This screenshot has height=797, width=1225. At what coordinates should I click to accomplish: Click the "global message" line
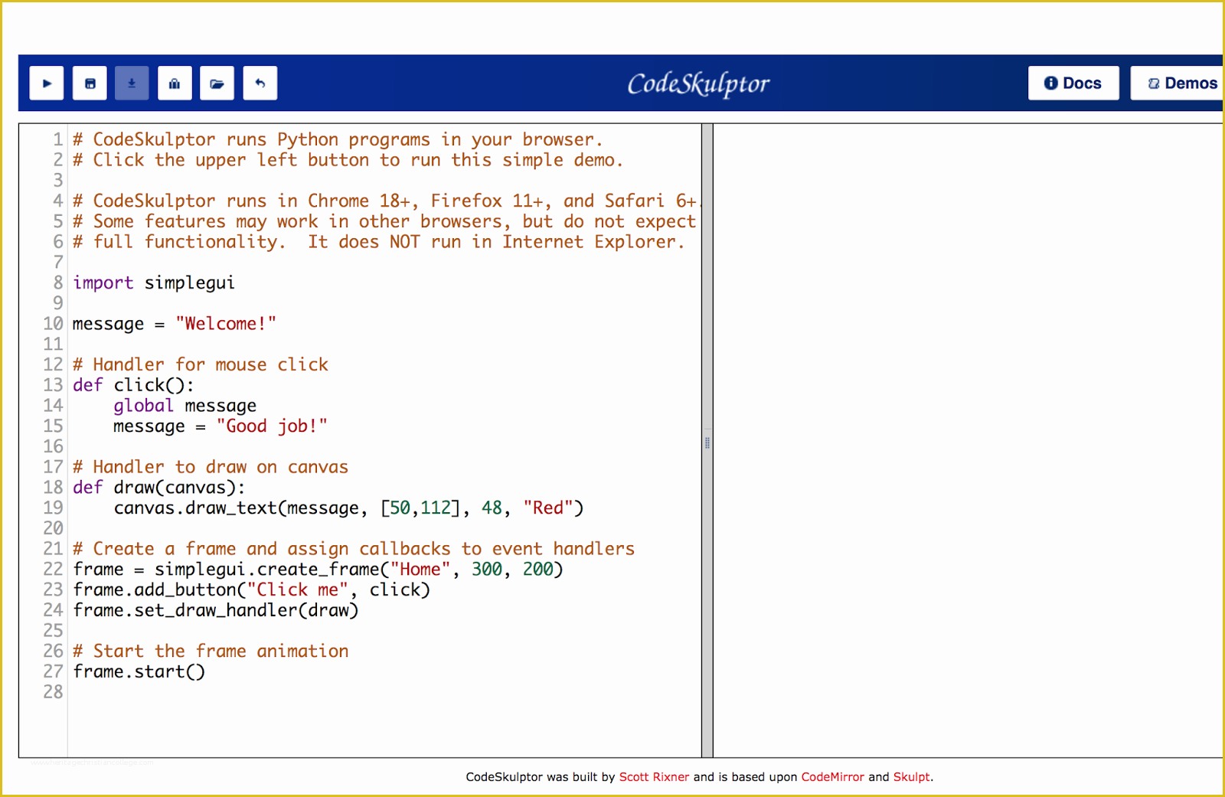pos(185,406)
